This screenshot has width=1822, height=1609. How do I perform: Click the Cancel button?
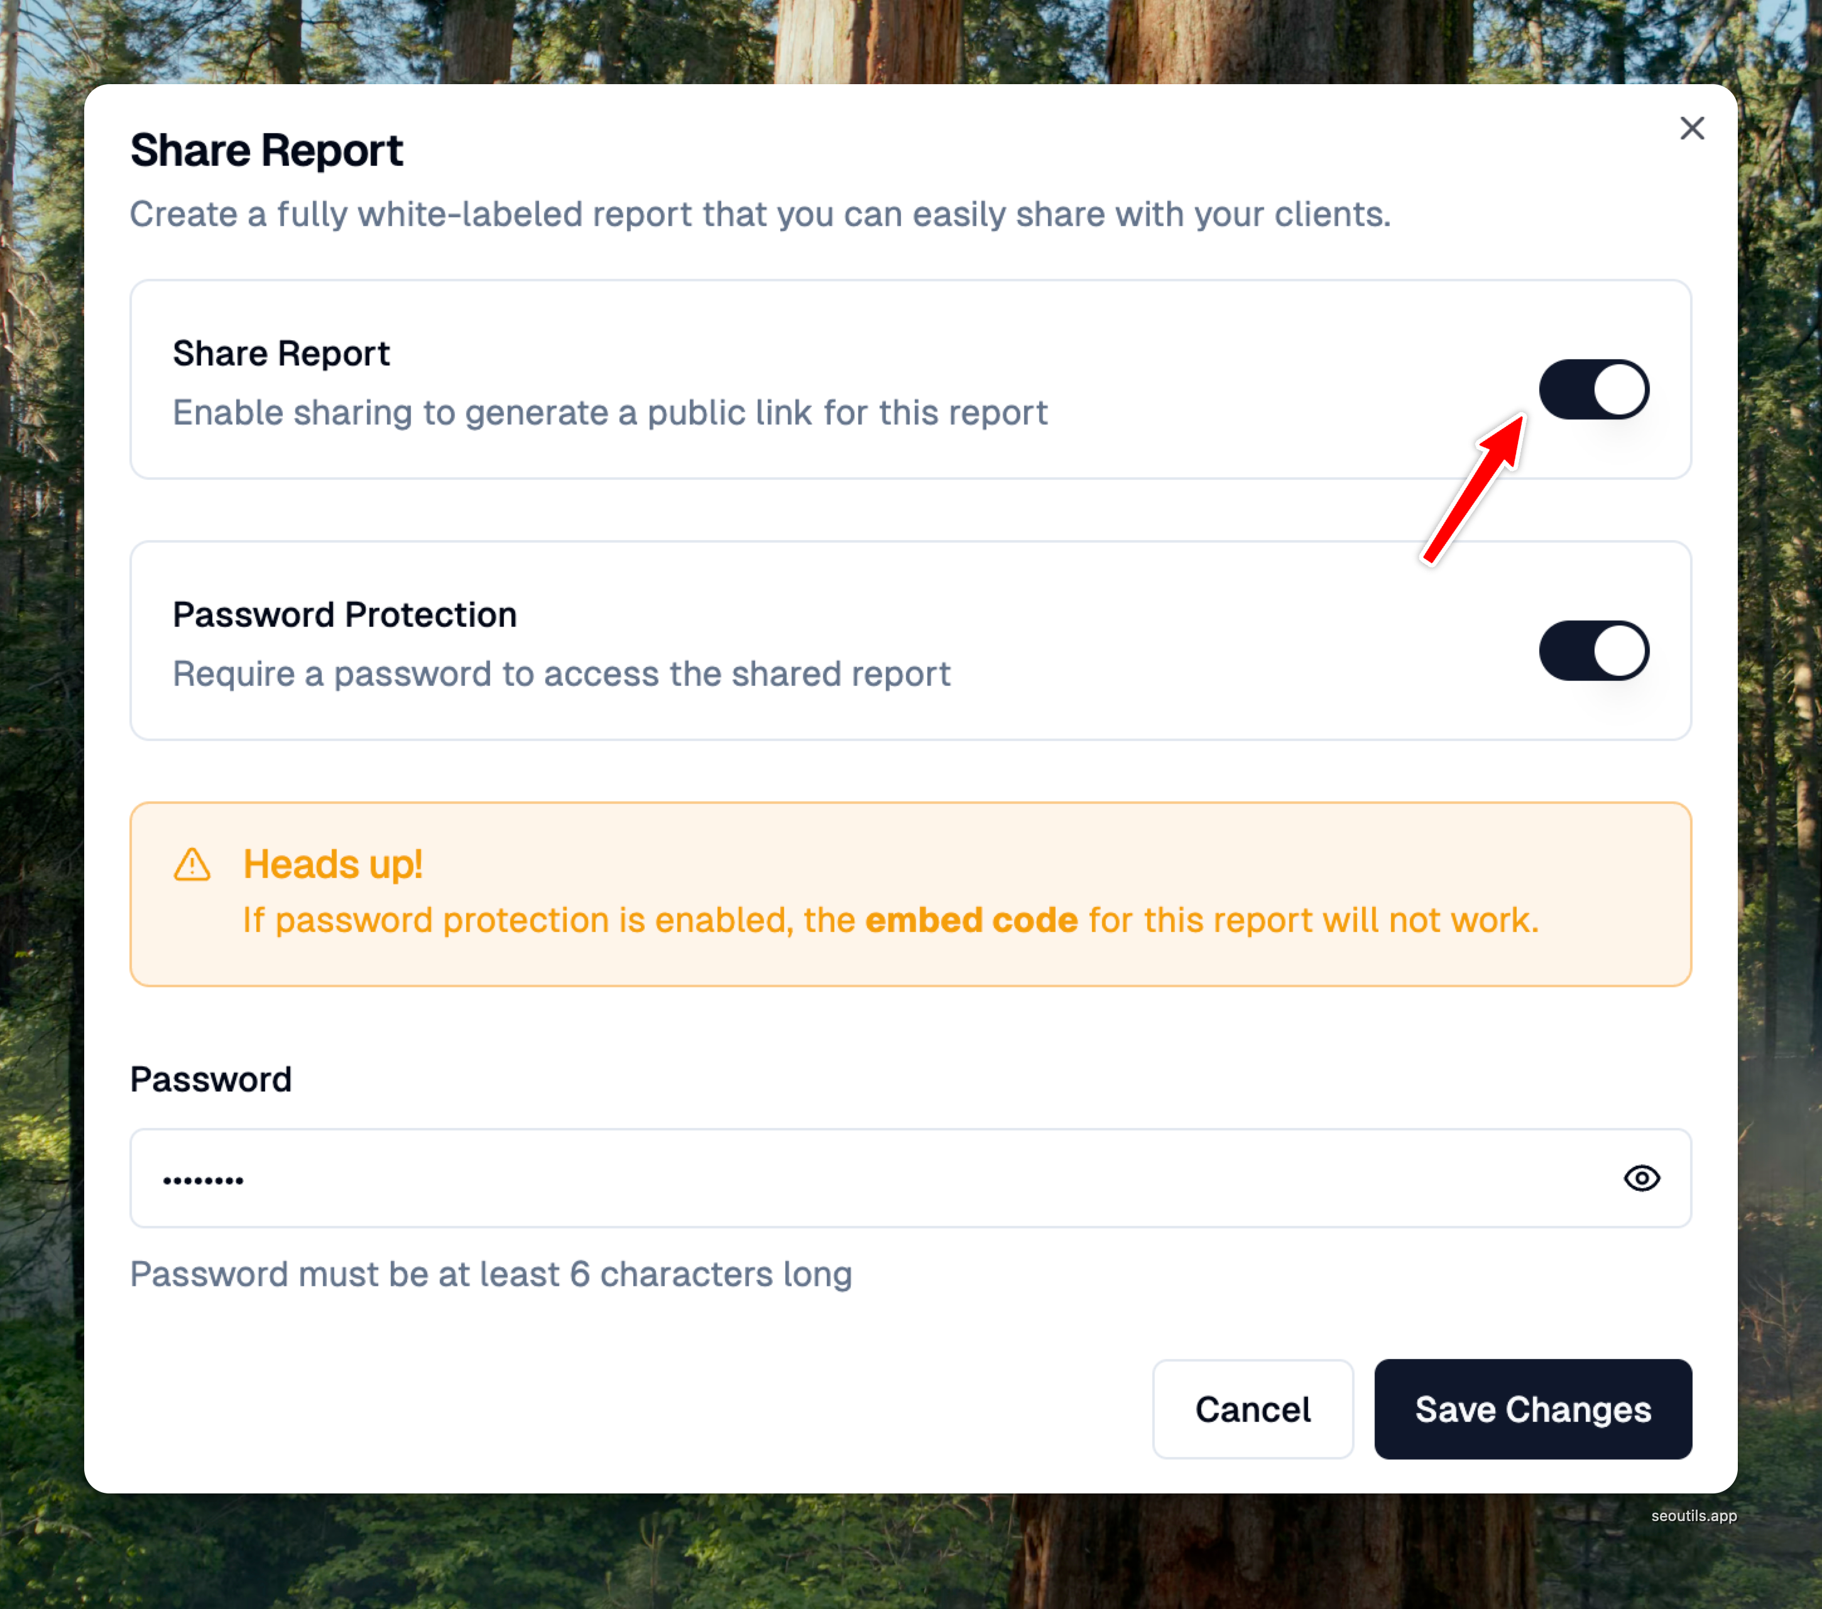click(1252, 1409)
